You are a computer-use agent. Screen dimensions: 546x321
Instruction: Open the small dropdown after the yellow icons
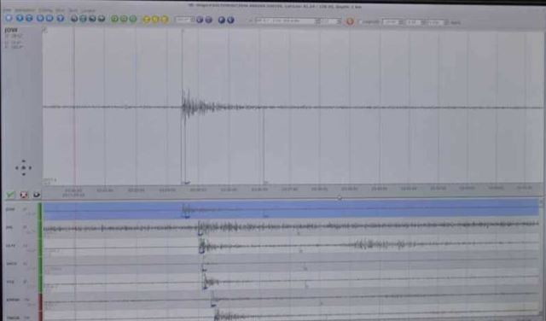click(x=184, y=20)
